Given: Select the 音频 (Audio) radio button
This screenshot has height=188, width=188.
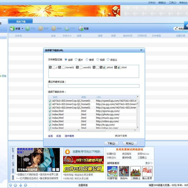Looking at the screenshot, I should point(87,60).
